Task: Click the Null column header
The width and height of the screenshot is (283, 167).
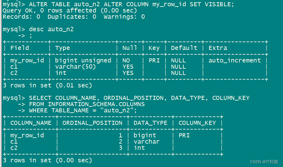Action: point(129,48)
